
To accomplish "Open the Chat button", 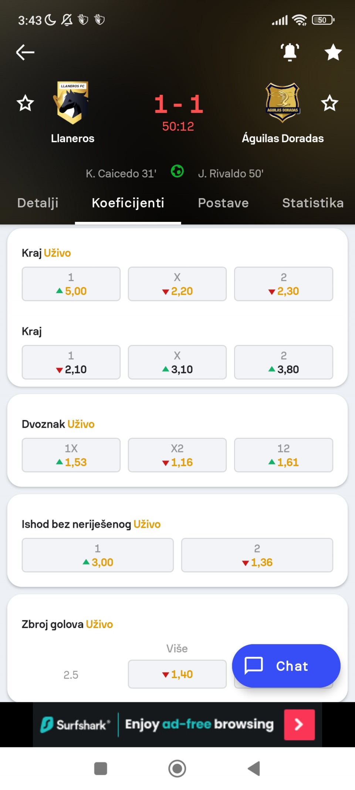I will [286, 666].
